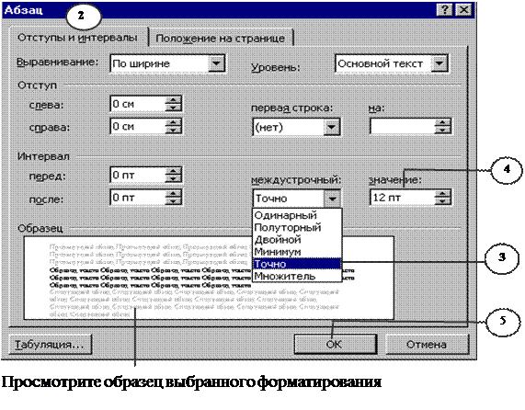Click the Отмена button

(x=427, y=344)
